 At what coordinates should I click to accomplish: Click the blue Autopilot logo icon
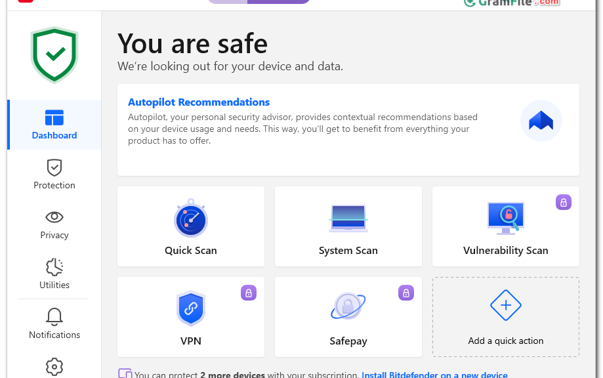tap(541, 121)
